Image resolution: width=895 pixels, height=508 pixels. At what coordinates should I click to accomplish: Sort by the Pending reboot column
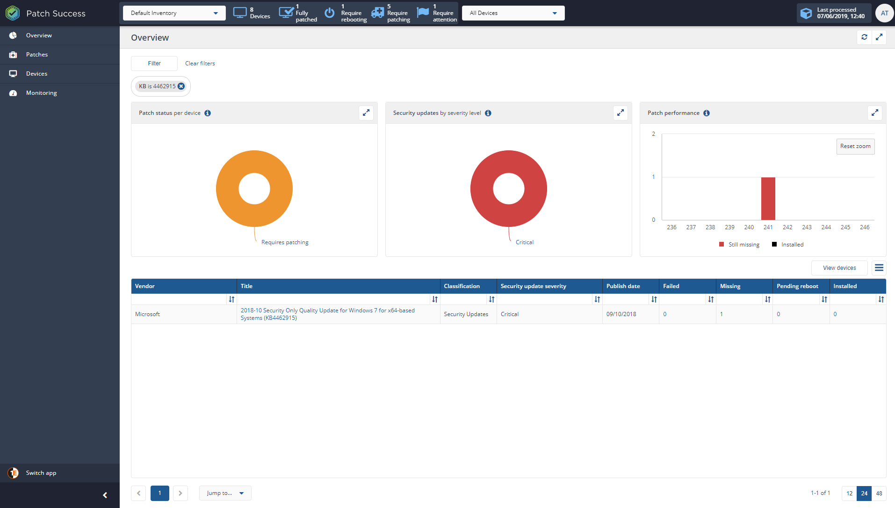[824, 299]
